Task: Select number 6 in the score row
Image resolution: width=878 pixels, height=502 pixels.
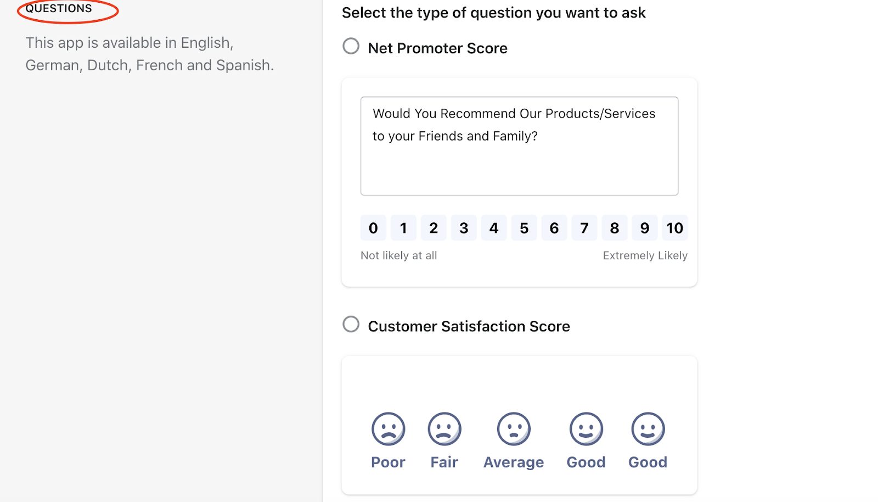Action: coord(554,228)
